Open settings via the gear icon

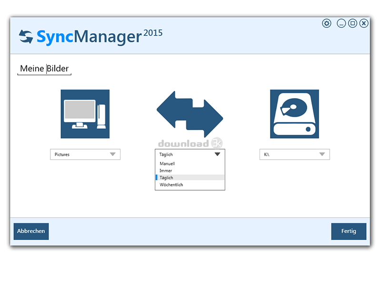(327, 23)
